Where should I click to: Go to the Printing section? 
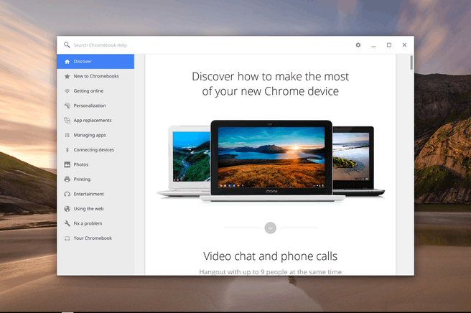coord(95,179)
